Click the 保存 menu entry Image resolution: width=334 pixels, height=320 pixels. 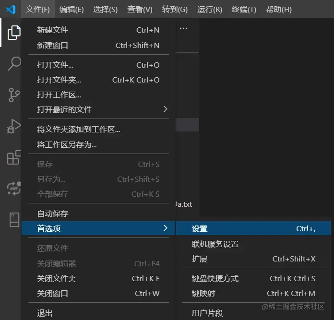coord(98,164)
